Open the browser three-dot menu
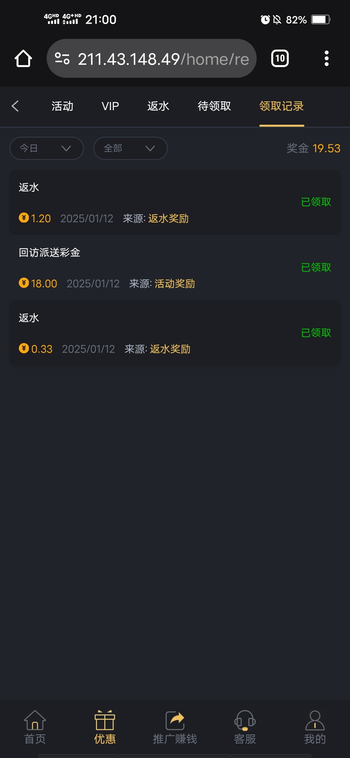 click(326, 59)
